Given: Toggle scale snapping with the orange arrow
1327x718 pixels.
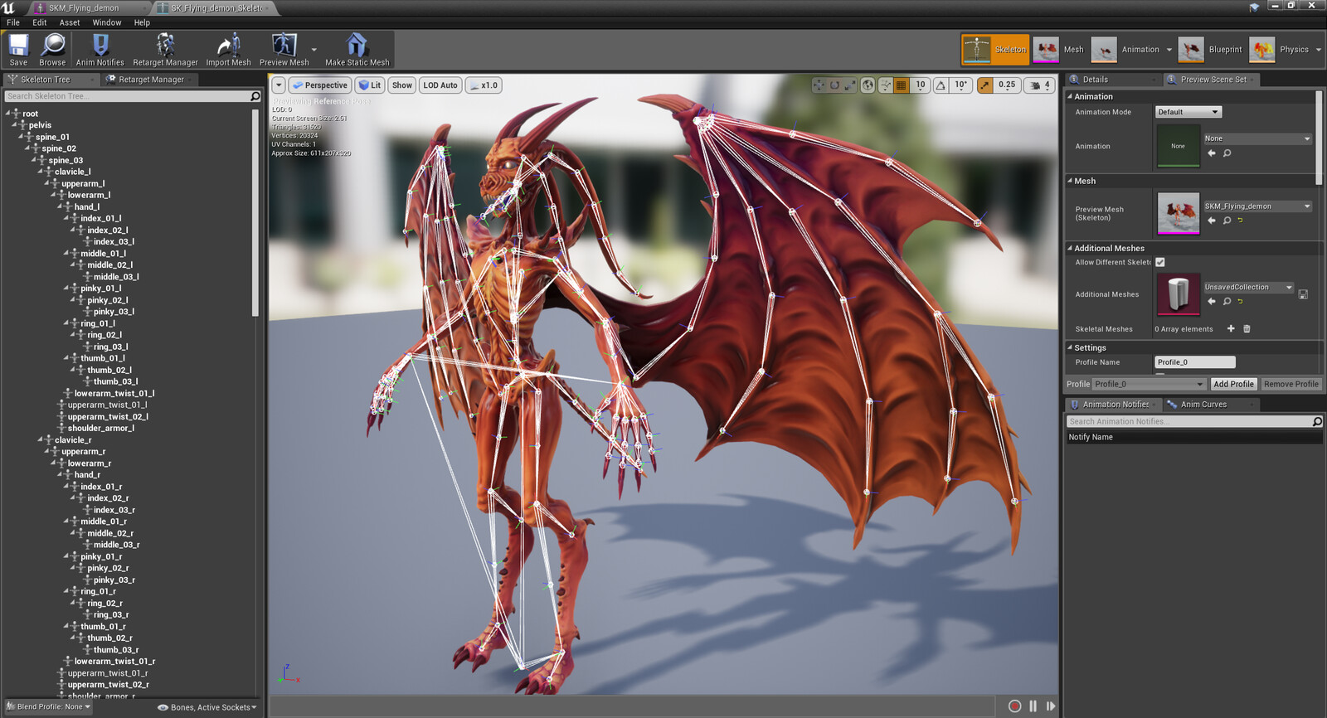Looking at the screenshot, I should 984,85.
